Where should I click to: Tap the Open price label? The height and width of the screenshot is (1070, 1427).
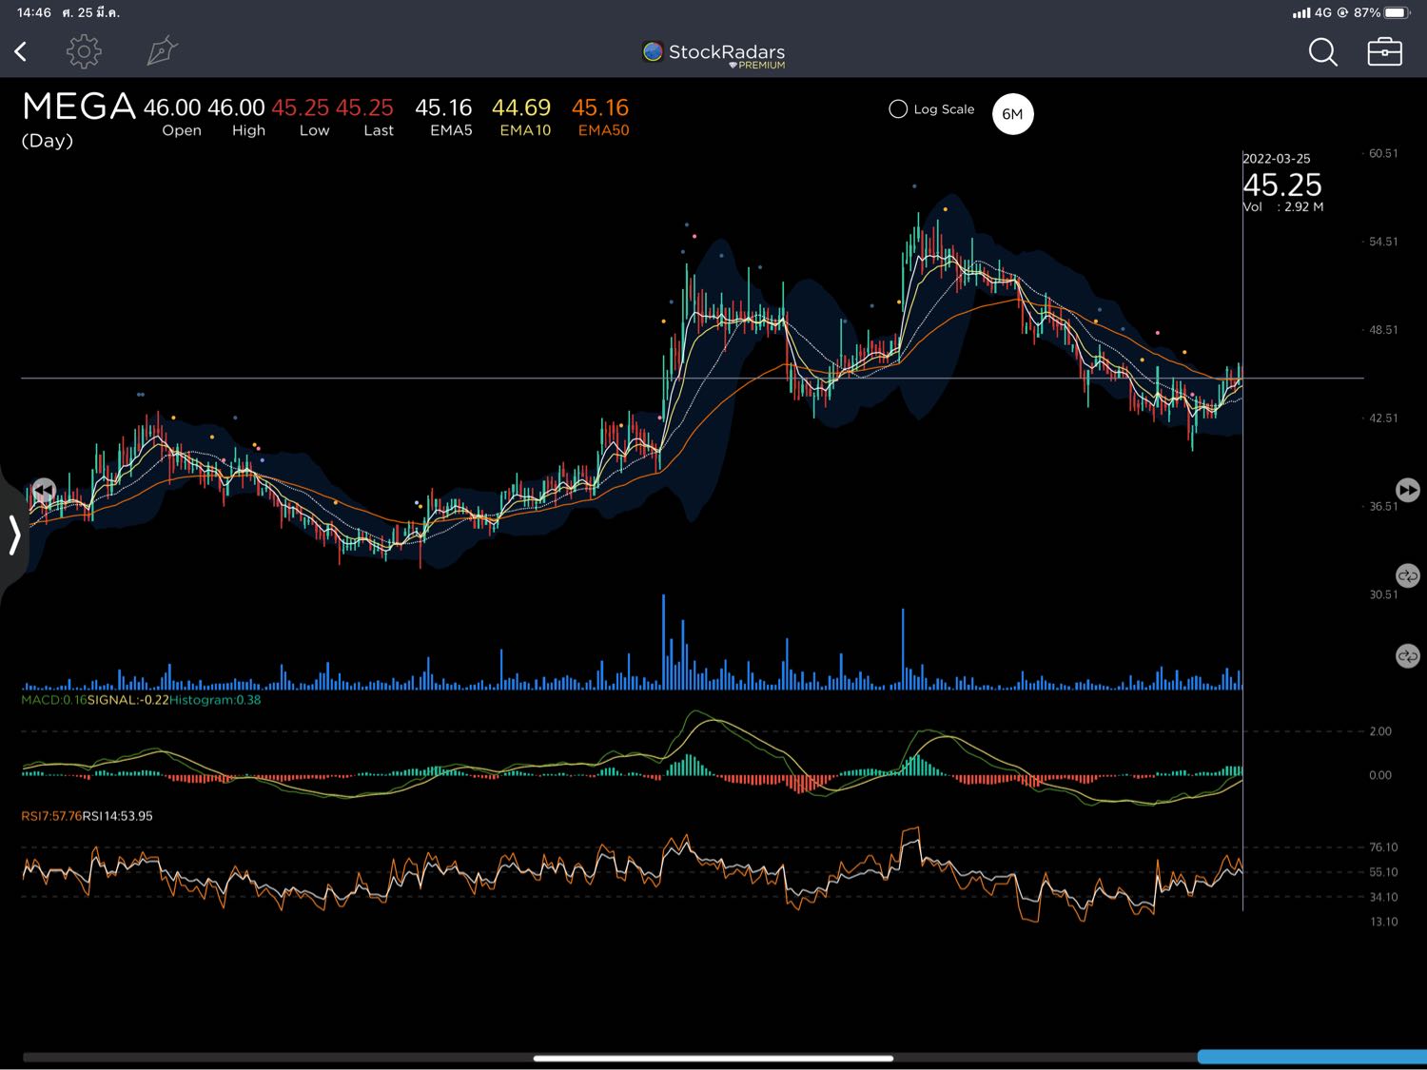coord(182,130)
